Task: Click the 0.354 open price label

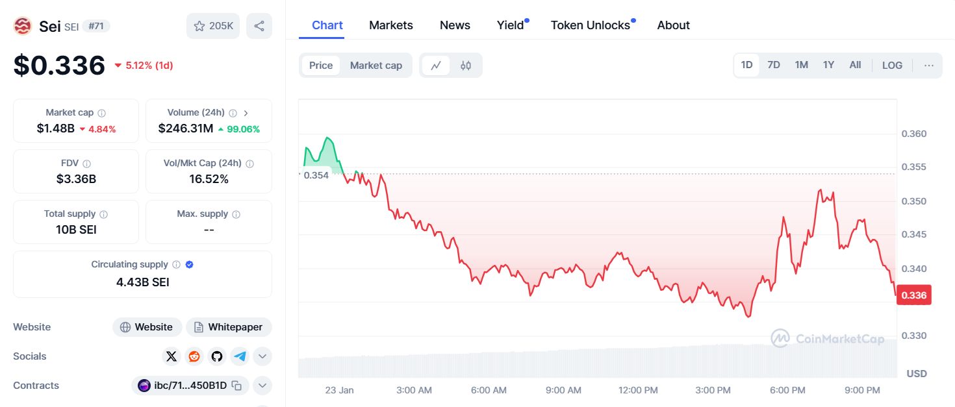Action: point(316,175)
